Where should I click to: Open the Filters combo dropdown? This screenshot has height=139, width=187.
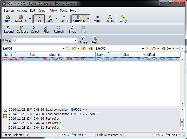point(75,41)
